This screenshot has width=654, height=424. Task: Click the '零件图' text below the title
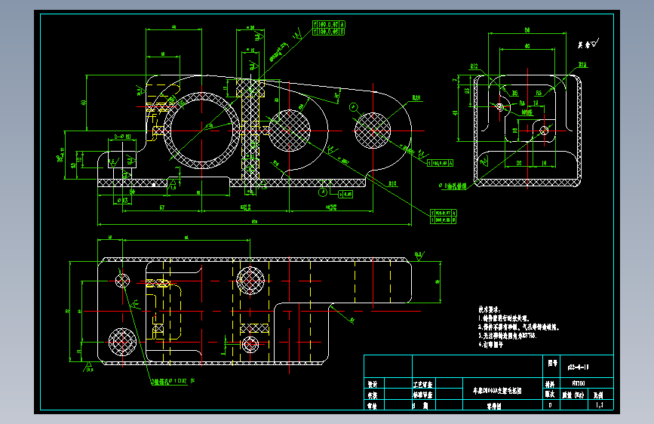494,406
